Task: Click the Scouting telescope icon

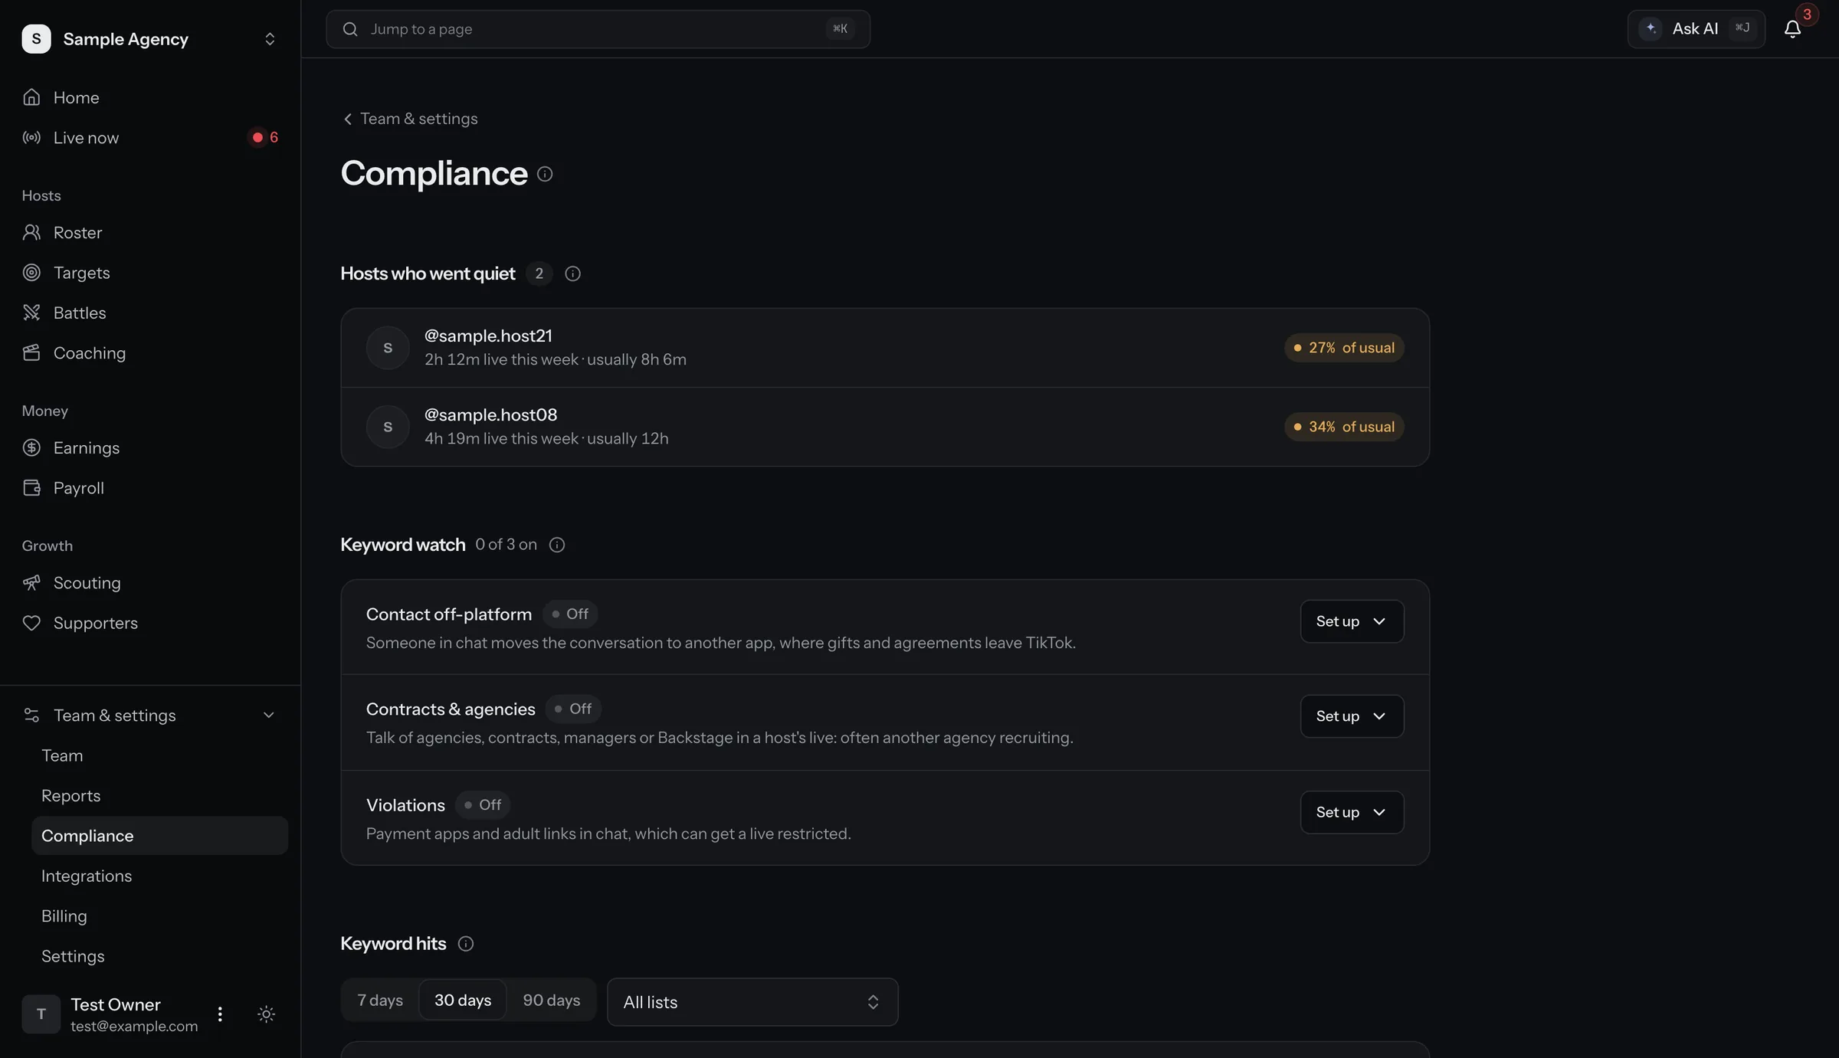Action: [31, 583]
